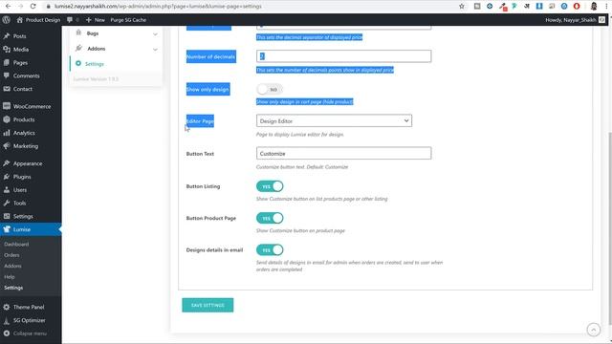Expand Addons section chevron
Image resolution: width=612 pixels, height=344 pixels.
pyautogui.click(x=155, y=49)
